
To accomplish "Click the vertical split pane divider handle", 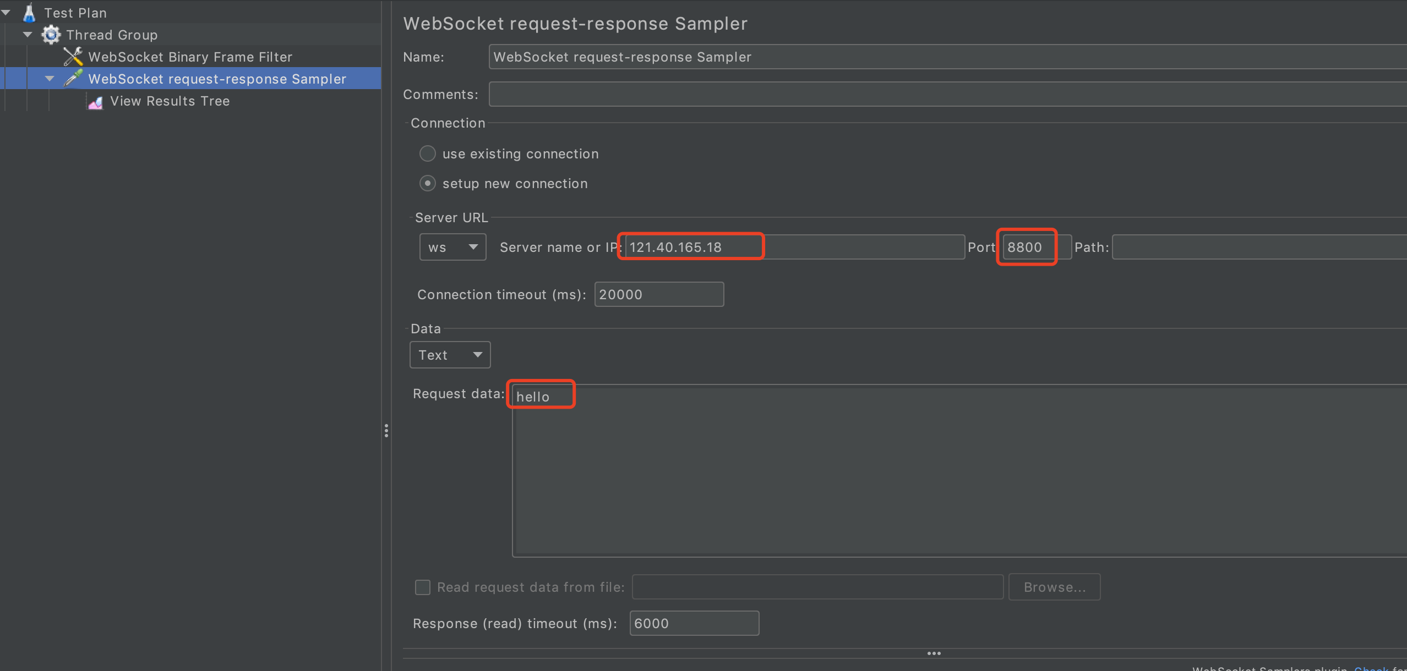I will pyautogui.click(x=386, y=430).
